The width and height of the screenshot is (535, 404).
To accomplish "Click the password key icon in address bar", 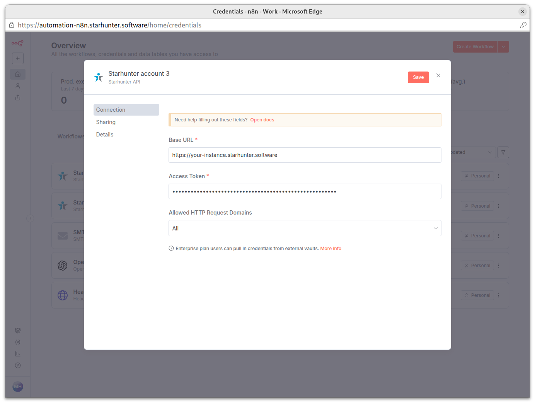I will (523, 25).
